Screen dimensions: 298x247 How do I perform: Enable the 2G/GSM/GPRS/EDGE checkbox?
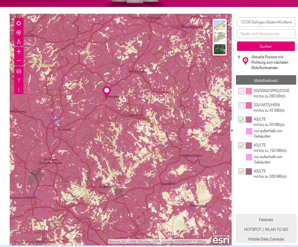pyautogui.click(x=241, y=91)
